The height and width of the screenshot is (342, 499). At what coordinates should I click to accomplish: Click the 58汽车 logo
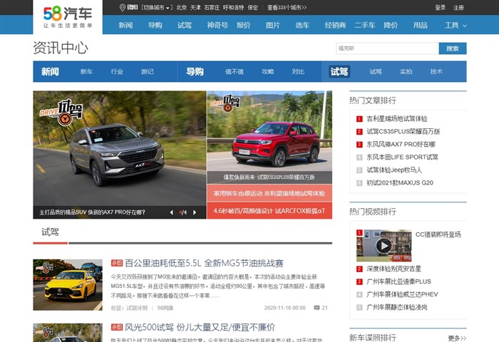point(68,17)
